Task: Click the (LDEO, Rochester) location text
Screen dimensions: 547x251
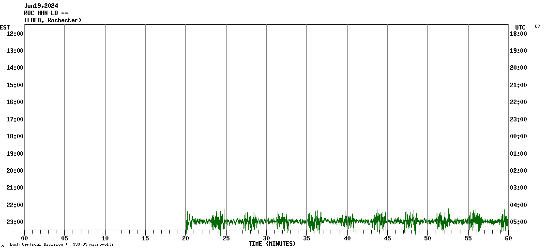Action: [x=52, y=20]
